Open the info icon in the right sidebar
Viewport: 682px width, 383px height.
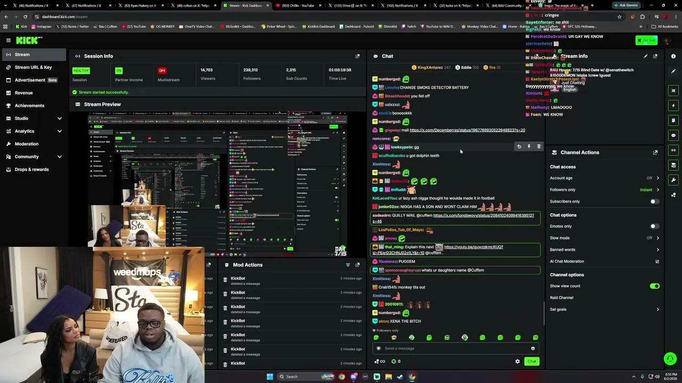[673, 56]
